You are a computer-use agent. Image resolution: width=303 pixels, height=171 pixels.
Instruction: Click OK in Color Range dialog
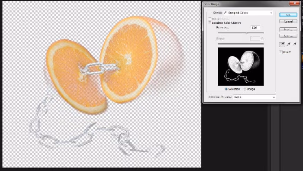pos(288,15)
